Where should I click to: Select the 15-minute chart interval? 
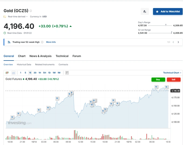point(30,73)
